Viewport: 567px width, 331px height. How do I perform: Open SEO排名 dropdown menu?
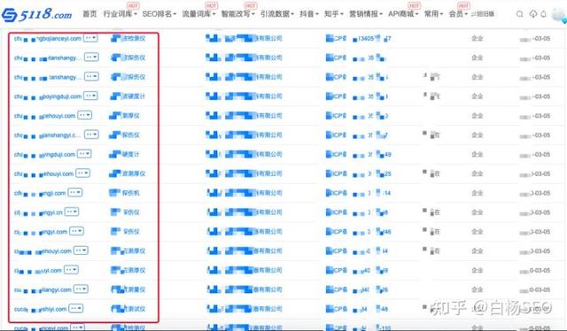tap(159, 14)
